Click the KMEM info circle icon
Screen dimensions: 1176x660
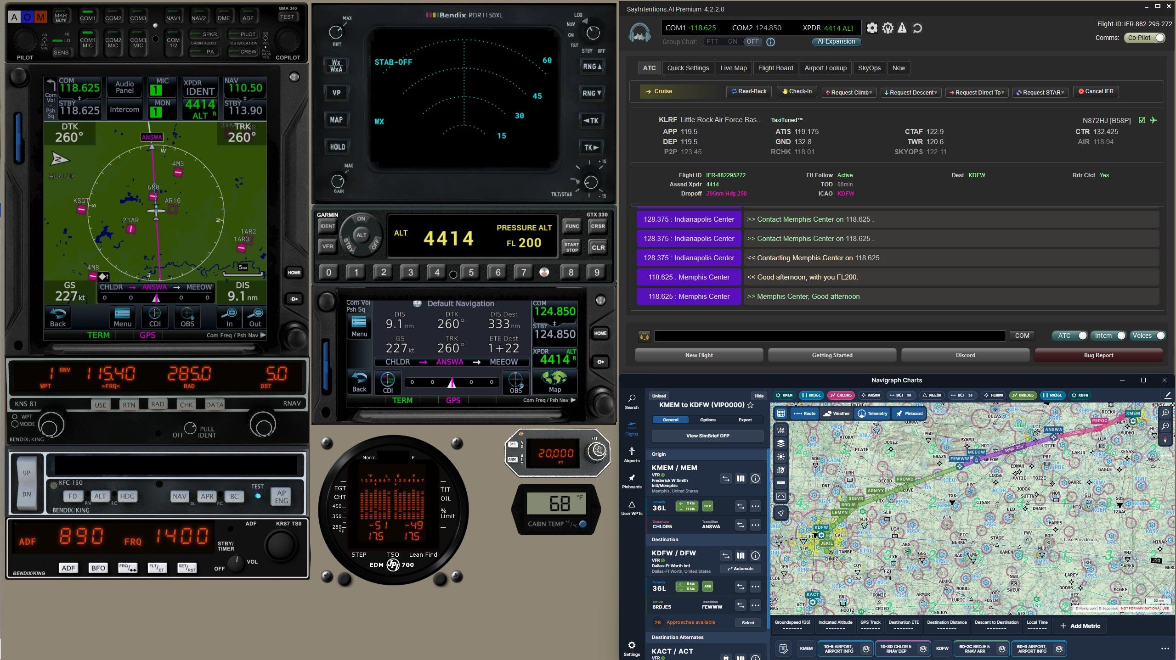point(755,479)
